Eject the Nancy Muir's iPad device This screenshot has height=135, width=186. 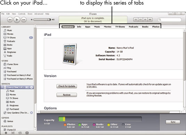[x=31, y=87]
